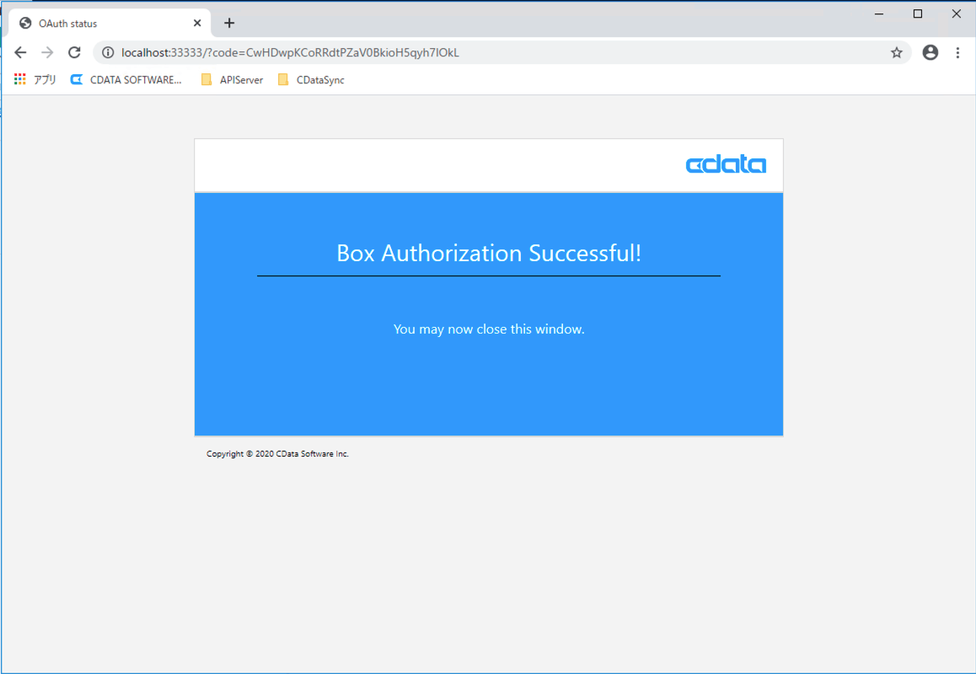Viewport: 976px width, 674px height.
Task: Reload the page with the refresh icon
Action: 74,52
